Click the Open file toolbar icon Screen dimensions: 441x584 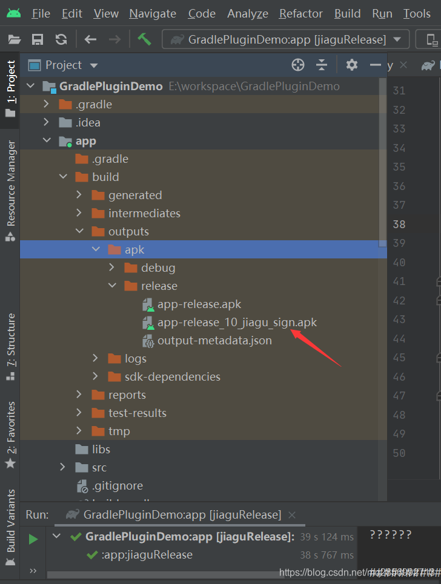[15, 39]
